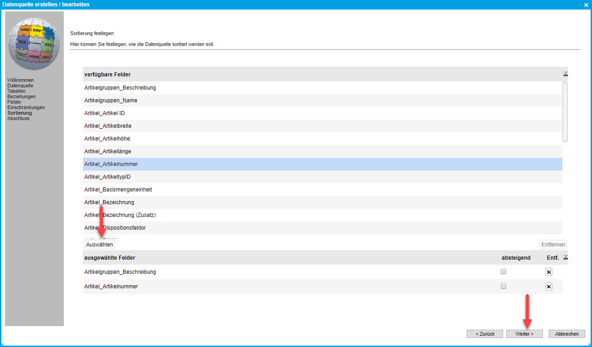Remove Artikel_Artikelnummer from selected fields via its X
This screenshot has width=592, height=347.
[x=549, y=287]
